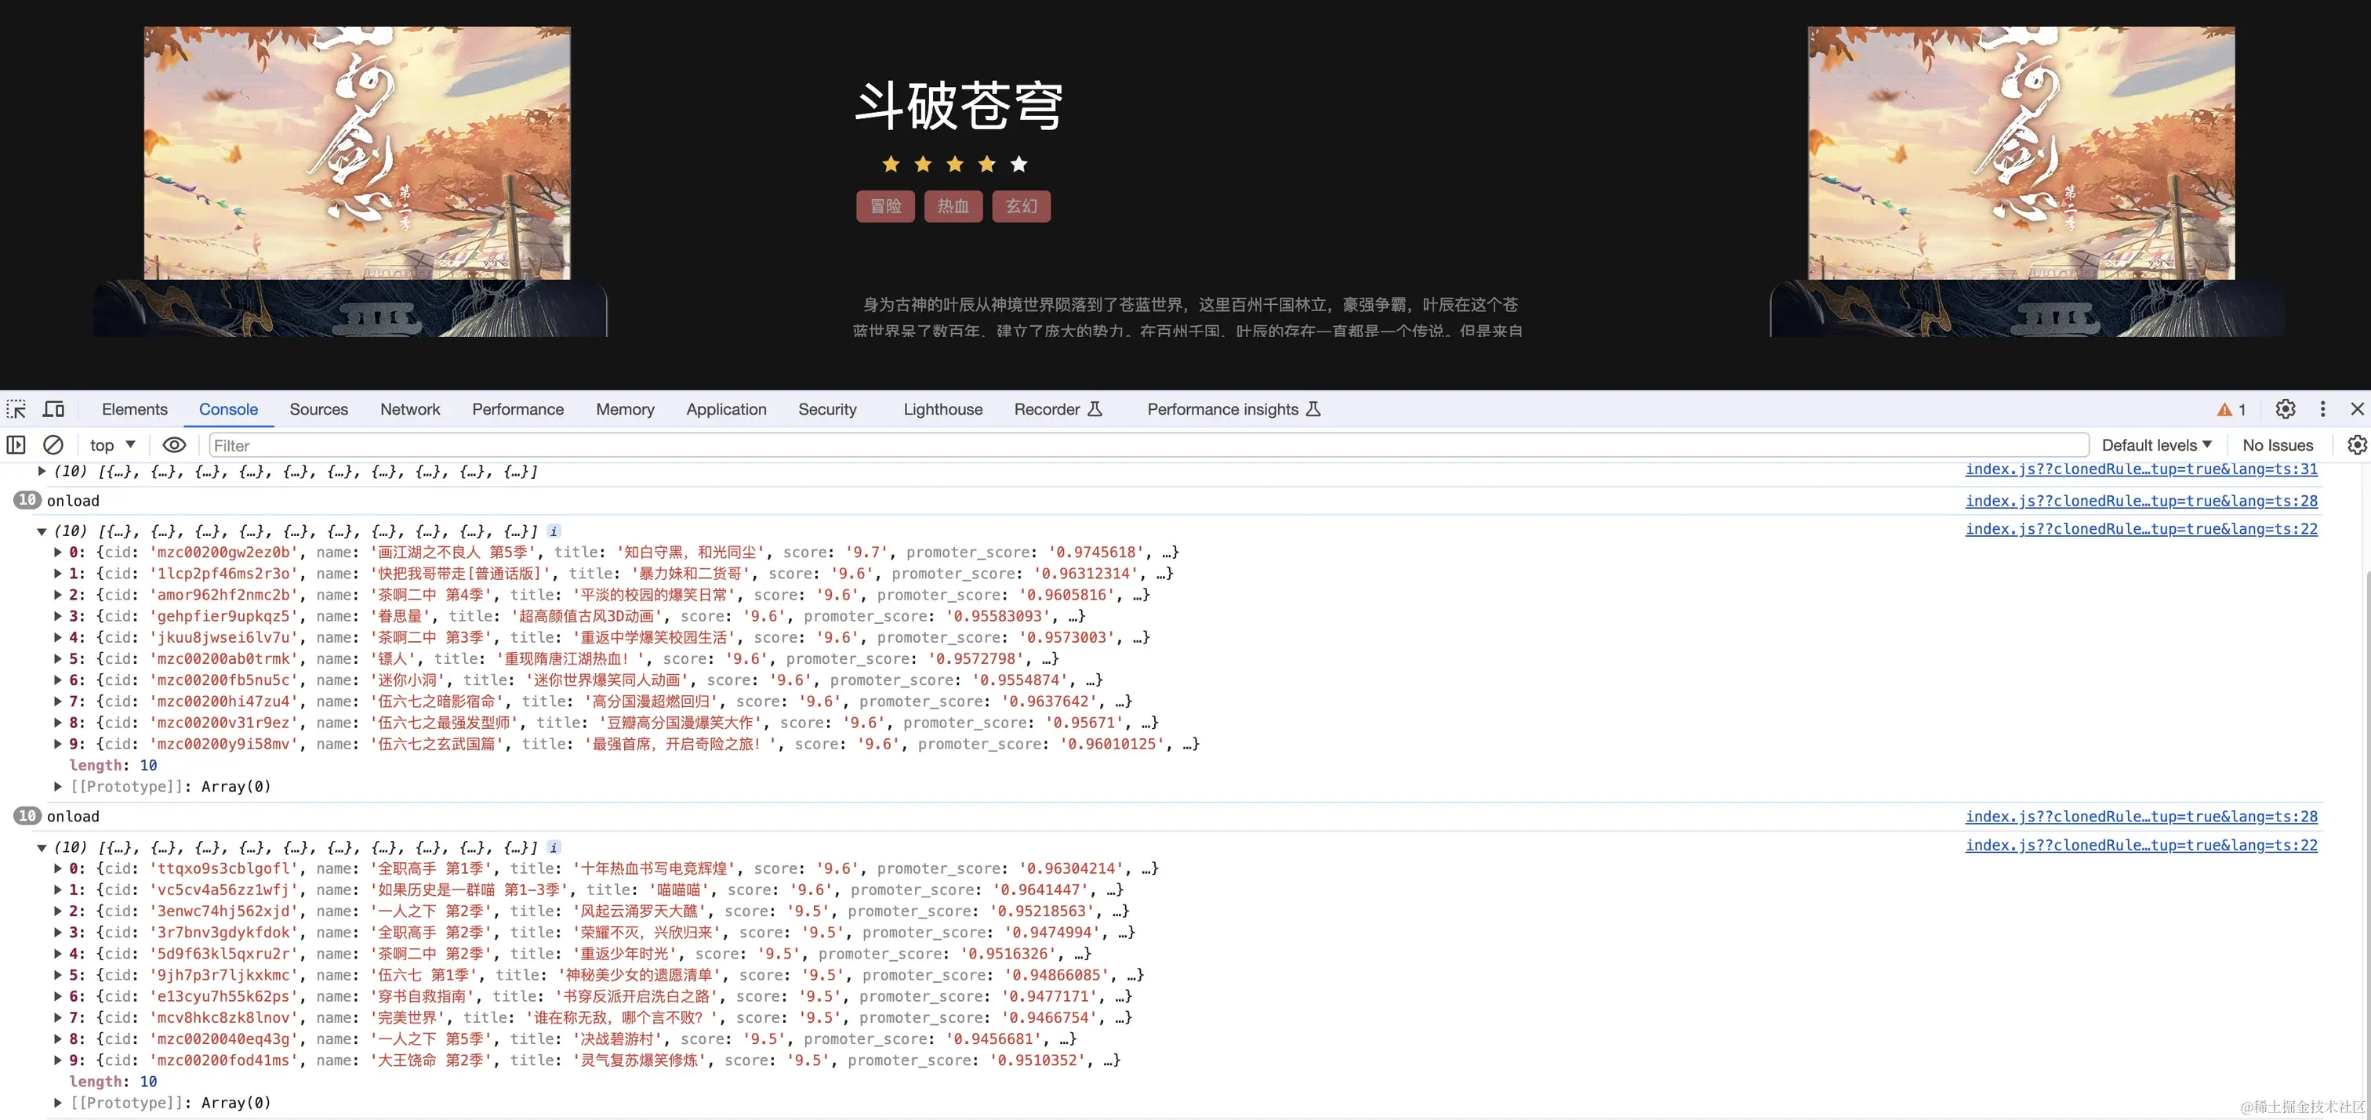Toggle the device toolbar icon

click(x=54, y=410)
